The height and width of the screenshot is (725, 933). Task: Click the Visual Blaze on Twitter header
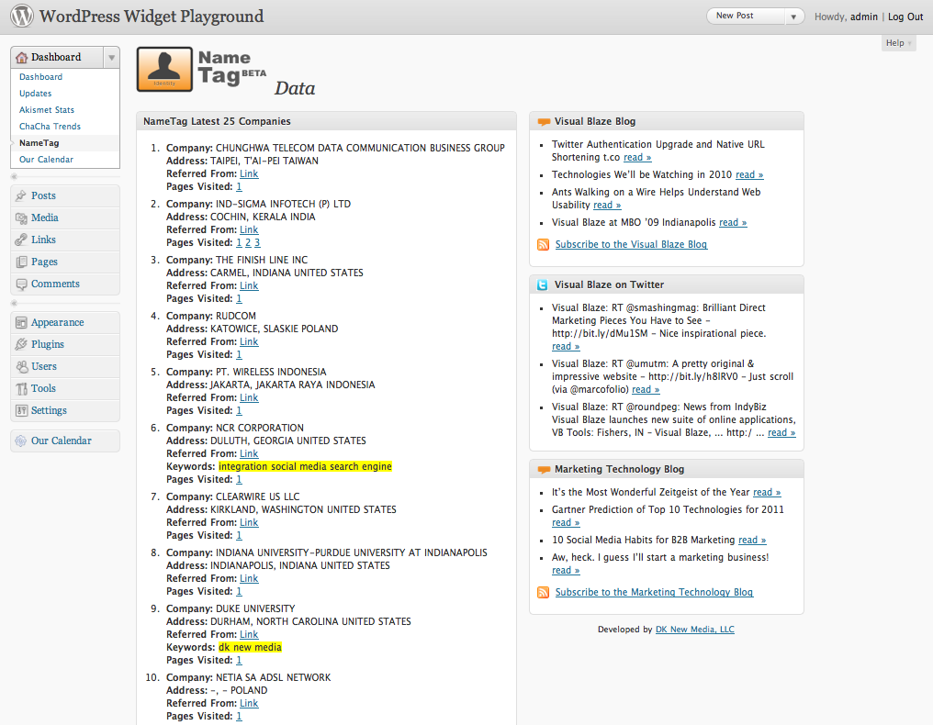[667, 284]
